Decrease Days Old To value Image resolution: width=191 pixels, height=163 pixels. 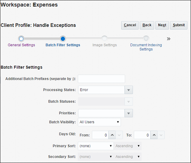pos(161,135)
